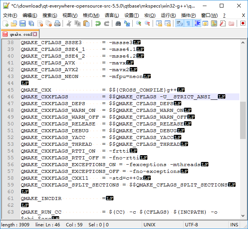Click the vertical scrollbar thumb
Viewport: 248px width, 229px height.
click(243, 120)
